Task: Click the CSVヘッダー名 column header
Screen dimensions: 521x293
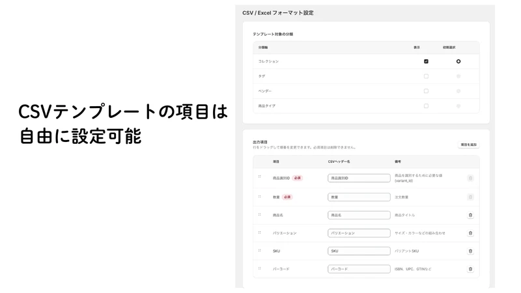Action: (339, 161)
